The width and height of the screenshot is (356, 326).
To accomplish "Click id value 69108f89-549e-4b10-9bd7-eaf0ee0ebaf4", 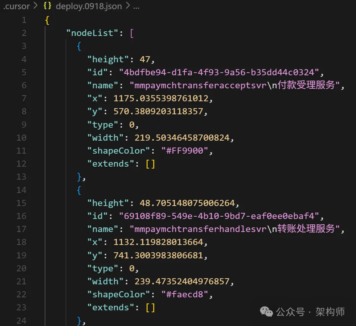I will (x=219, y=216).
